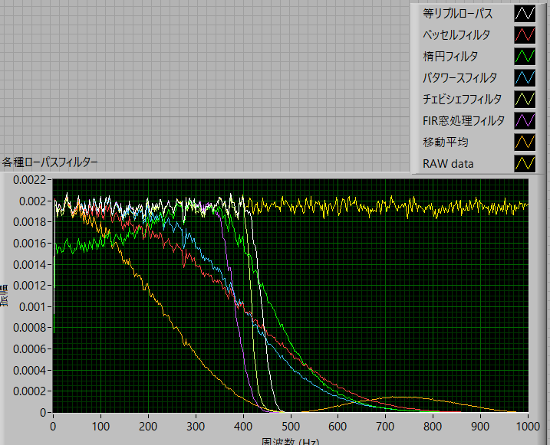Click the RAW data legend text

click(448, 164)
